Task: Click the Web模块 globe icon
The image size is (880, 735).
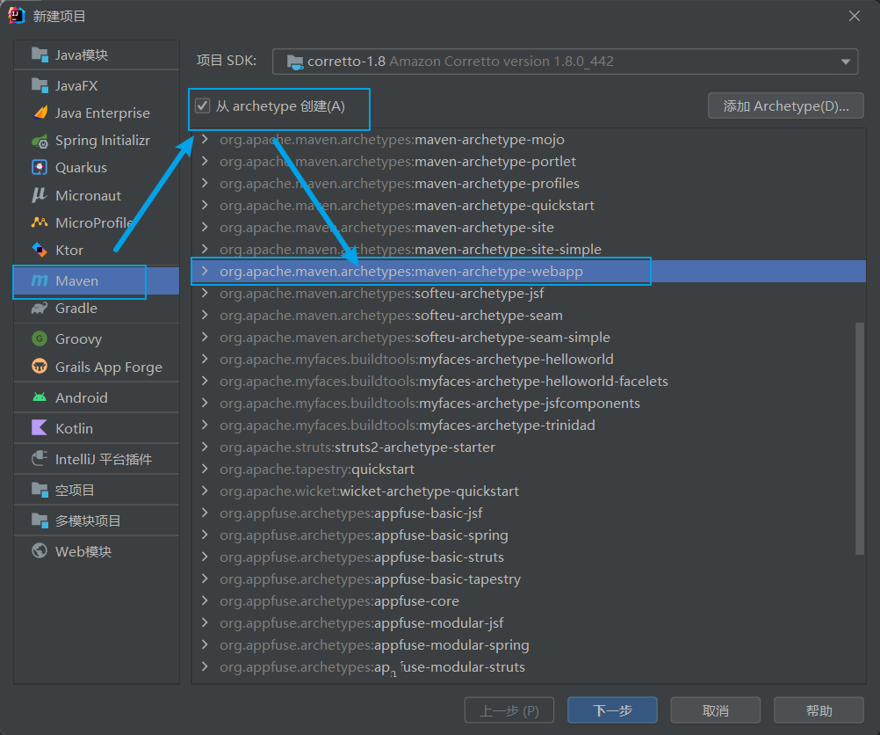Action: pos(40,550)
